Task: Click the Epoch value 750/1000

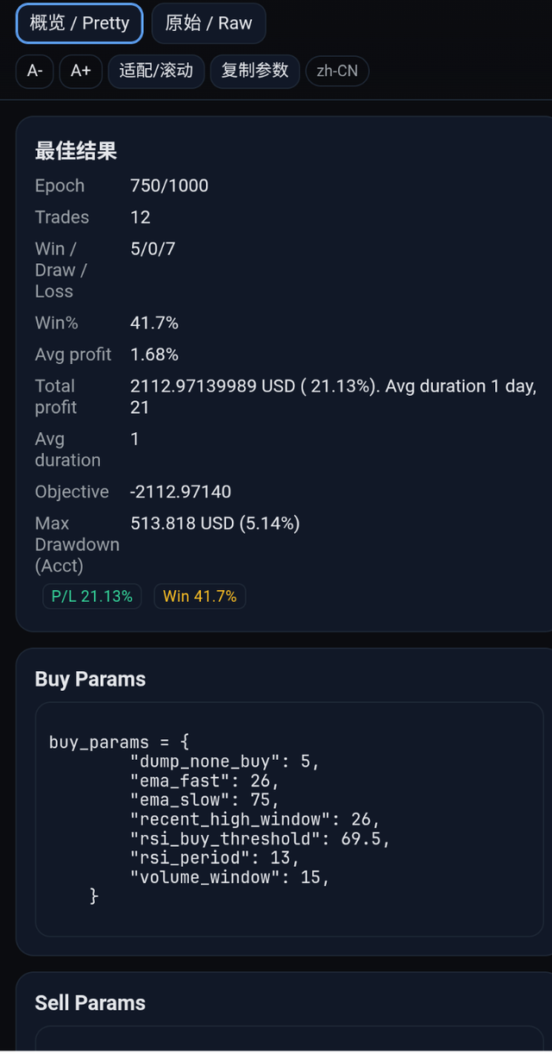Action: (x=169, y=185)
